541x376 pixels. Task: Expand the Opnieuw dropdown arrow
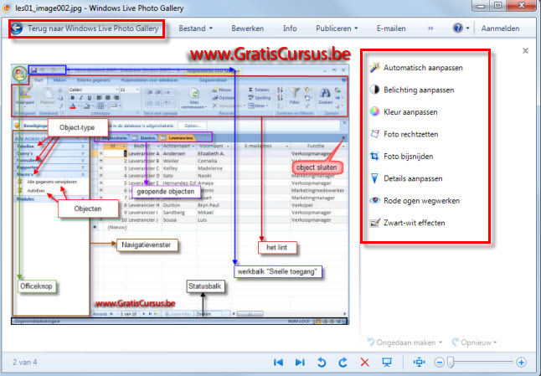(x=495, y=343)
